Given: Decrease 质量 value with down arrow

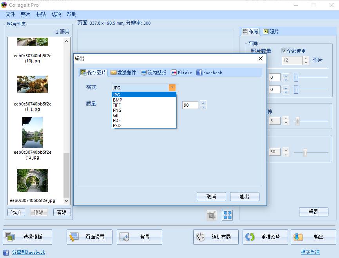Looking at the screenshot, I should click(203, 107).
